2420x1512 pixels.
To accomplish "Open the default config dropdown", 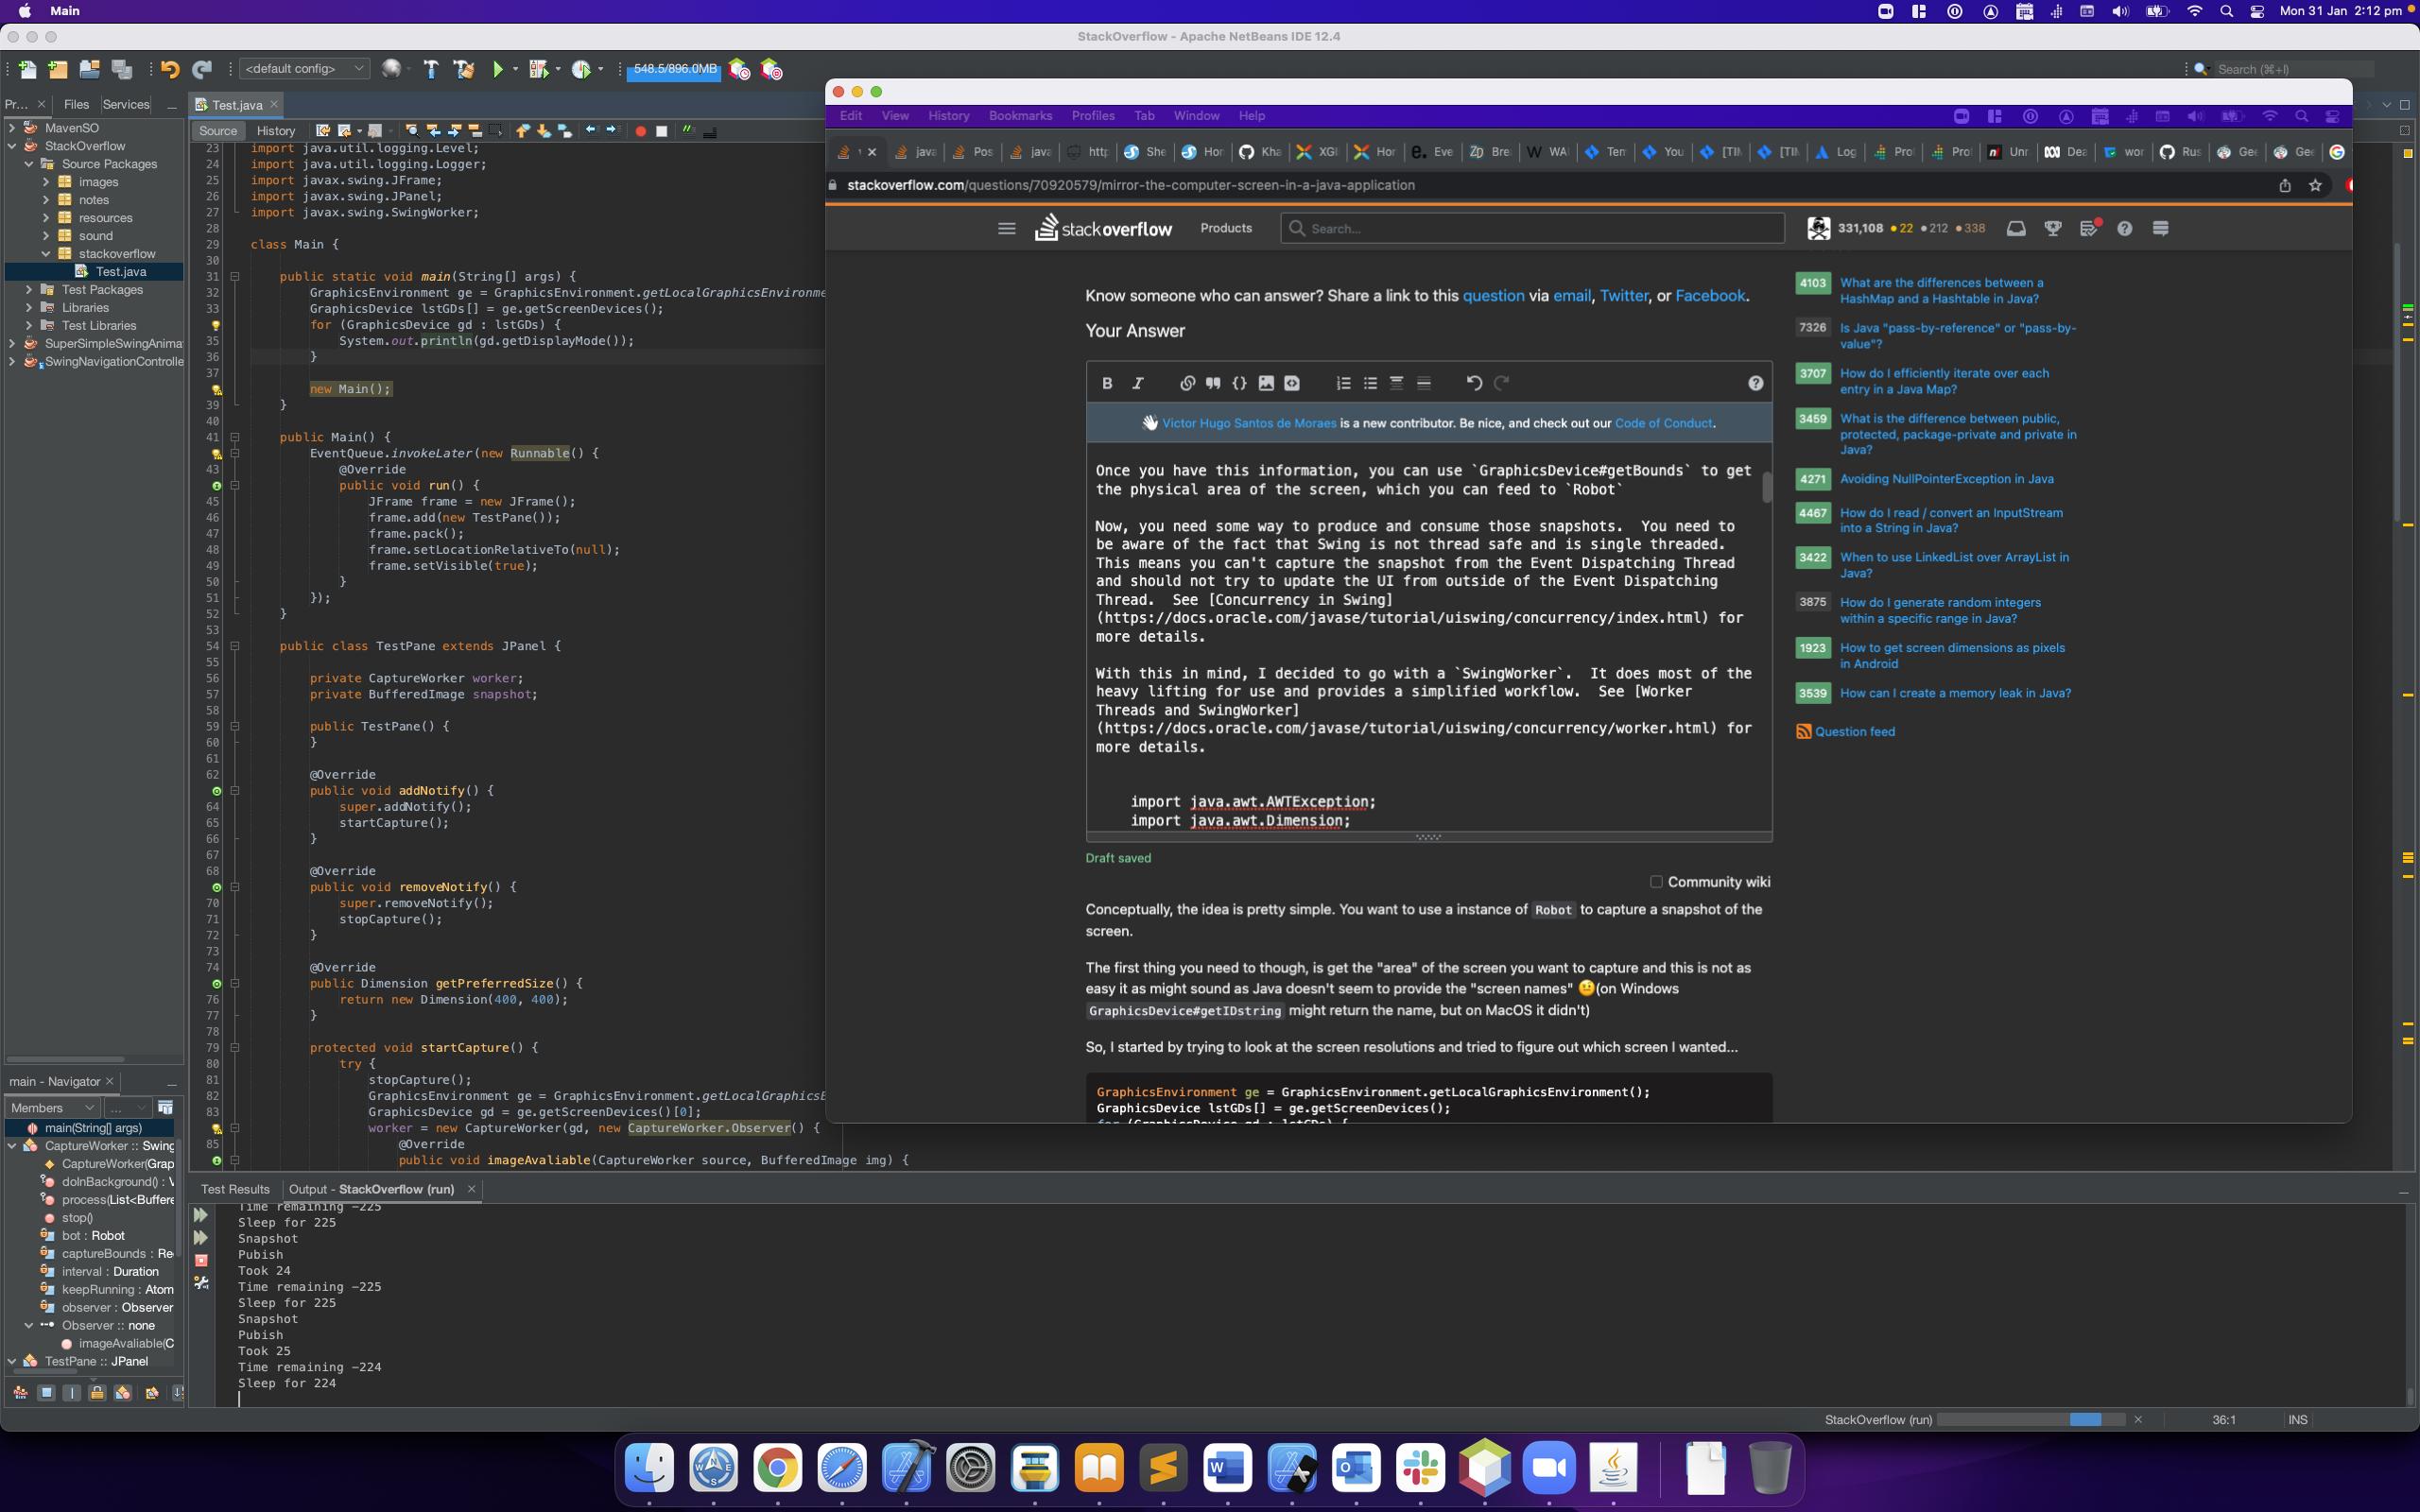I will (304, 69).
